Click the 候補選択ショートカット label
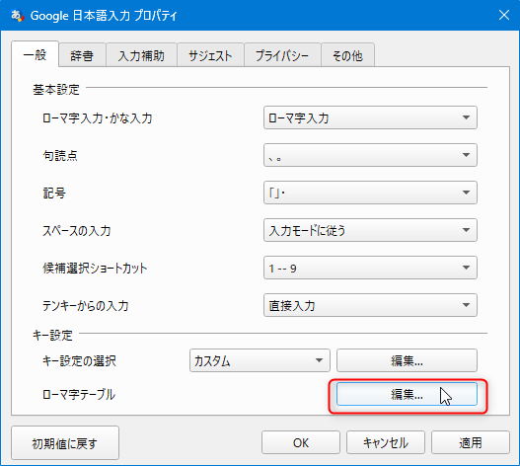 click(95, 268)
